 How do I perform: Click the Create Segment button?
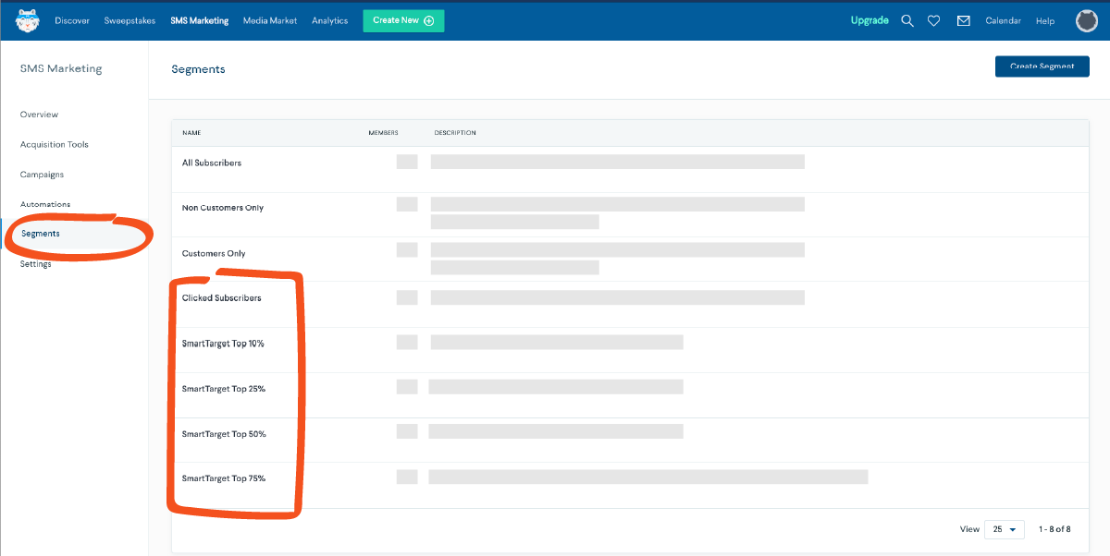(1042, 66)
